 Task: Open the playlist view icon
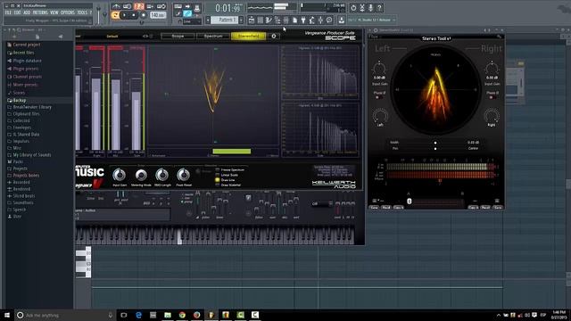[x=252, y=20]
